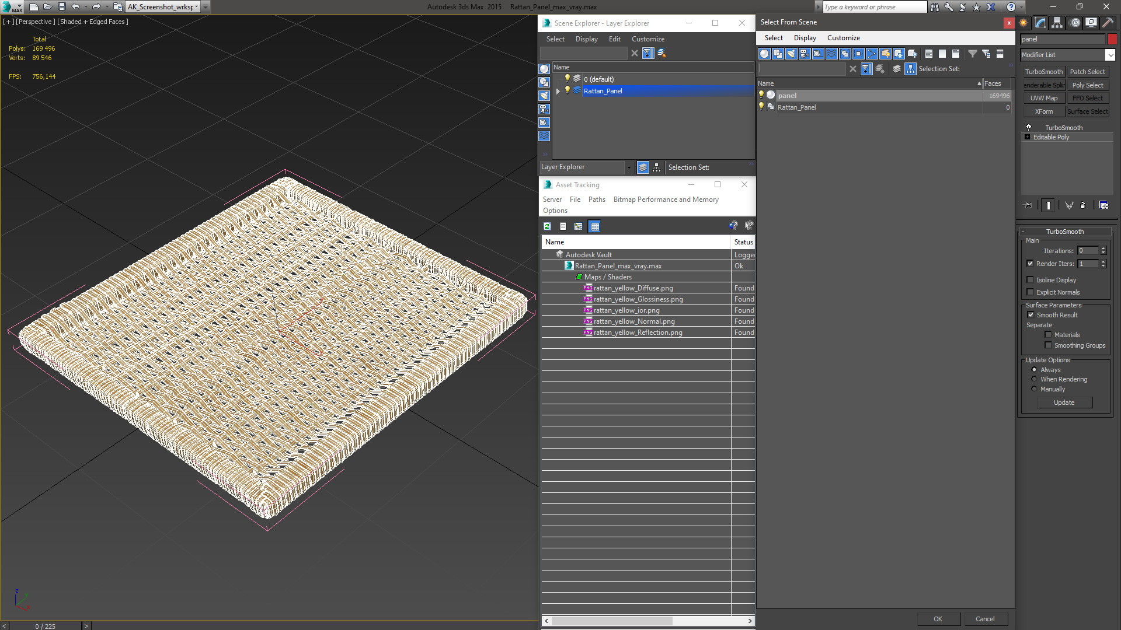Save the current scene file
The image size is (1121, 630).
click(x=62, y=7)
